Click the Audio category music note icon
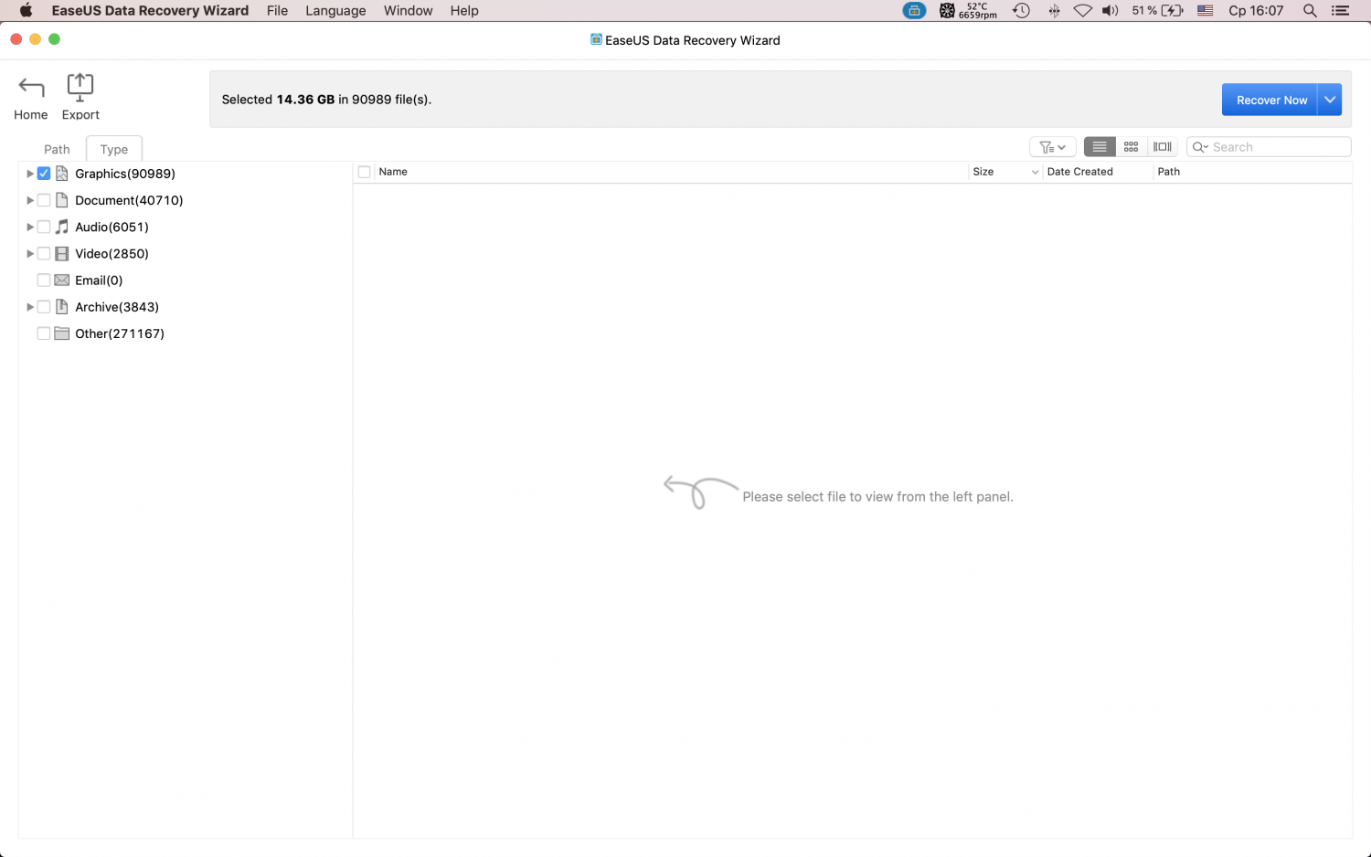 pos(62,227)
